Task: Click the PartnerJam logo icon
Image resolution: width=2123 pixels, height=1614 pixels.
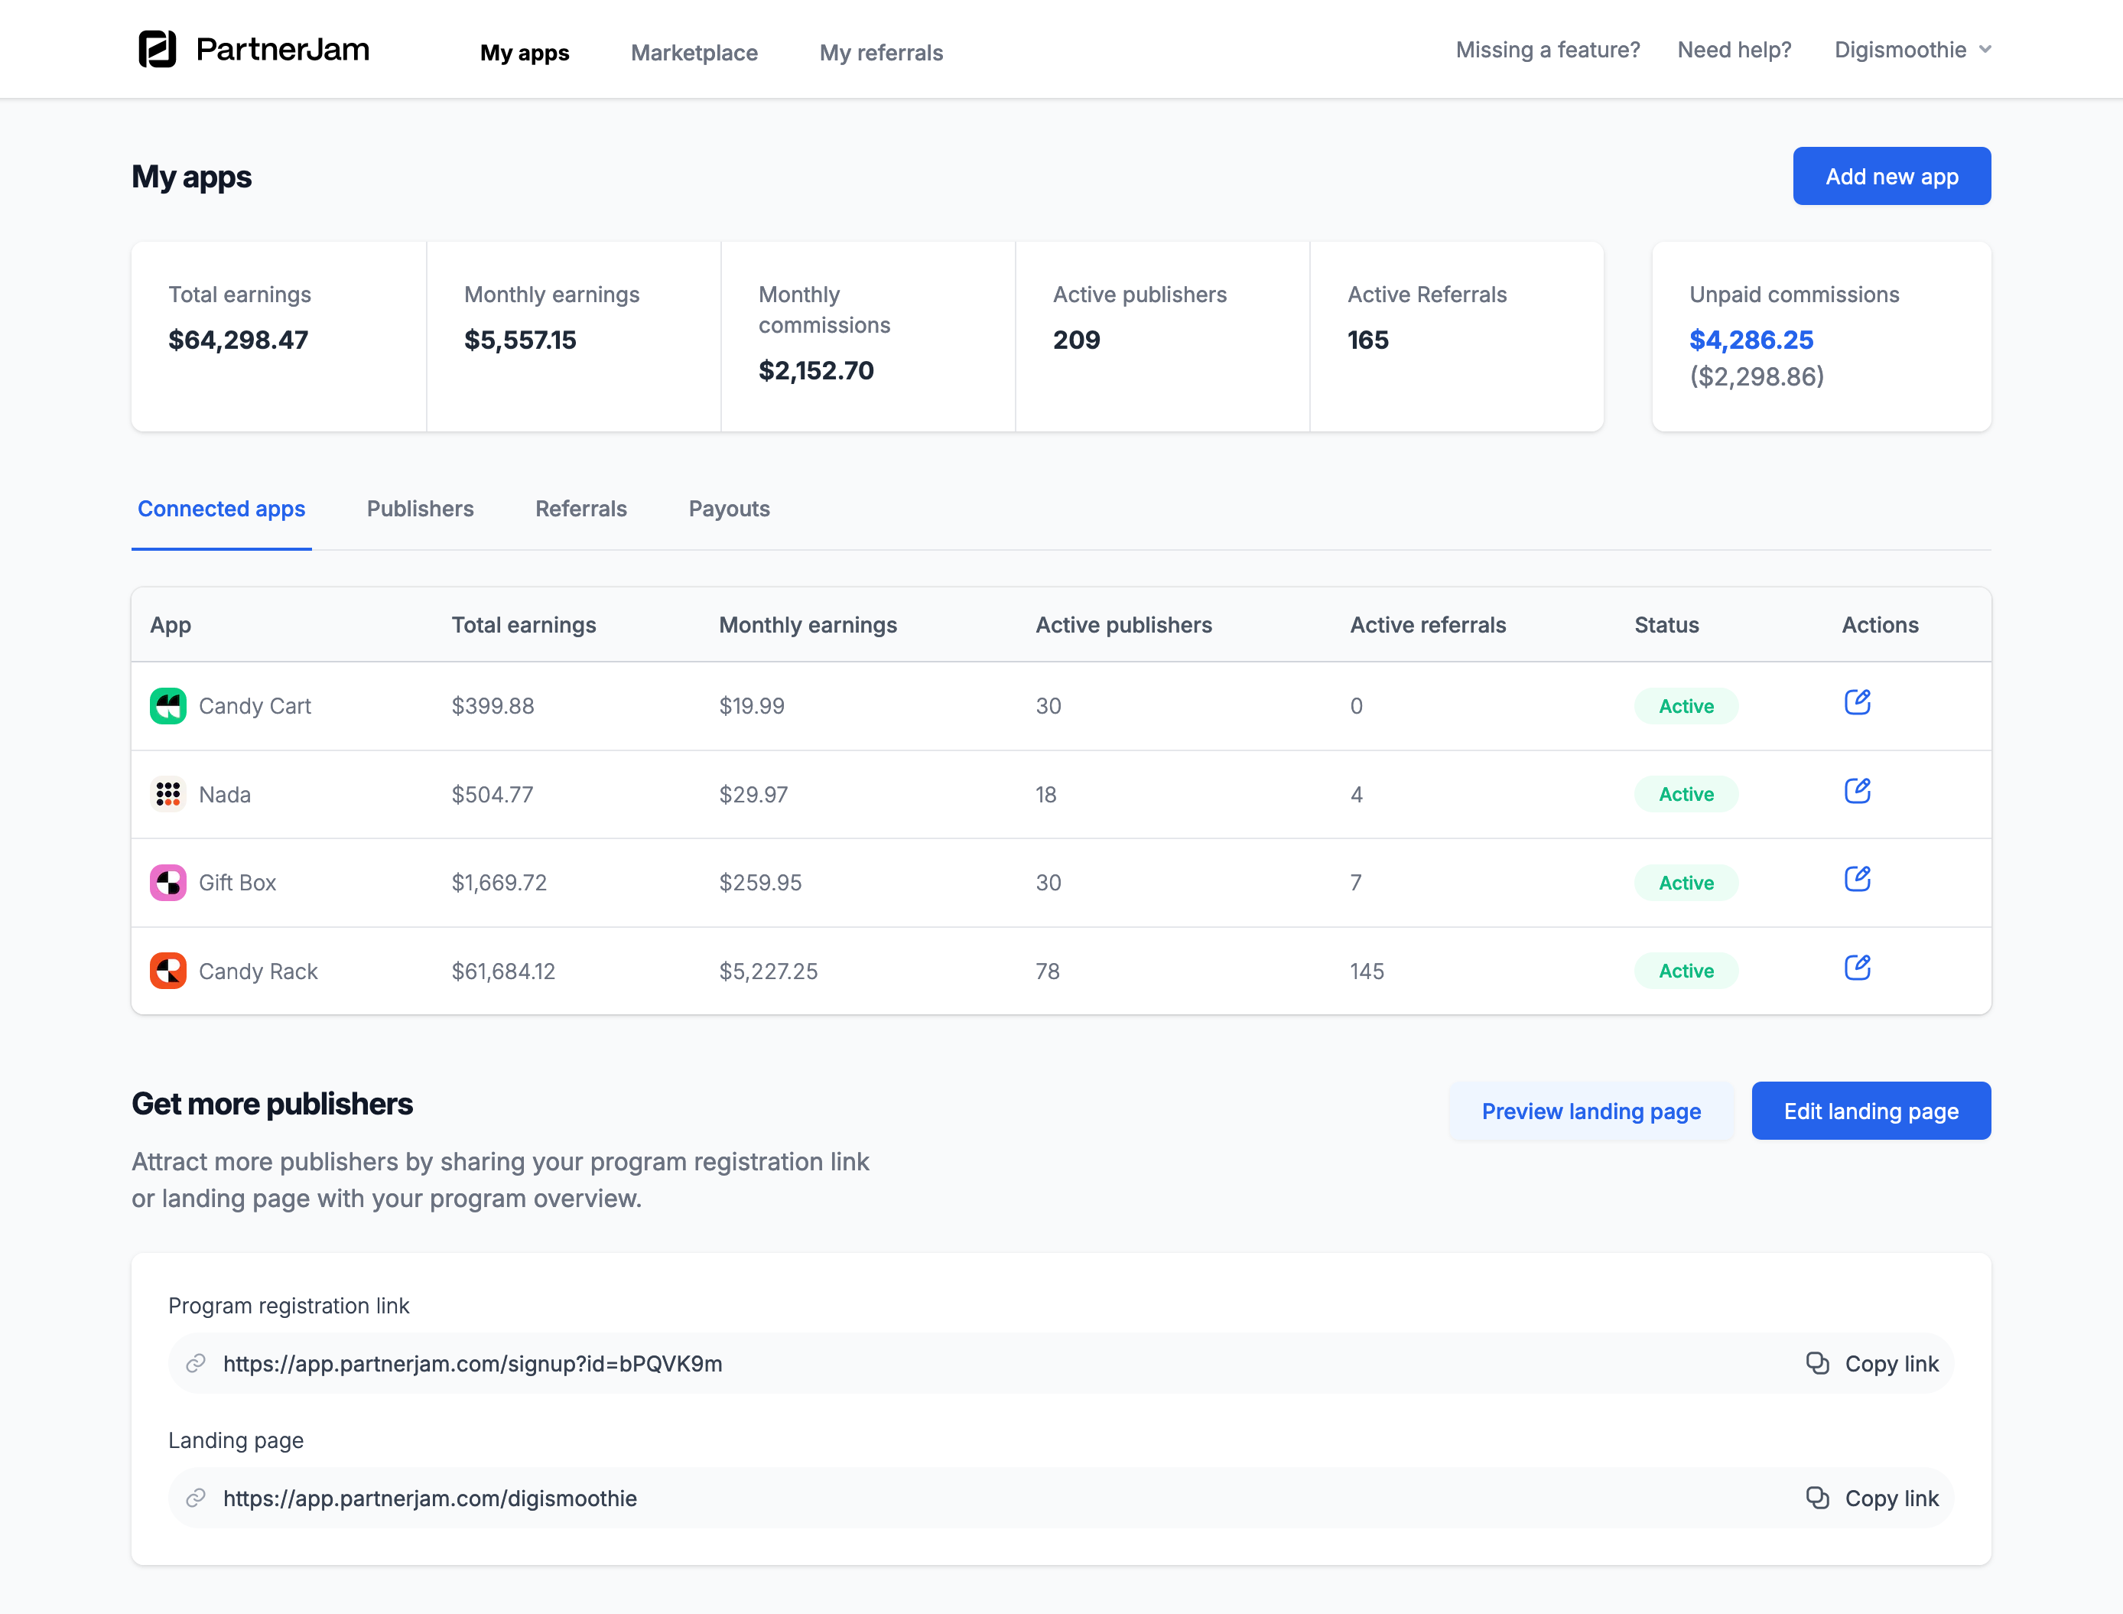Action: point(157,49)
